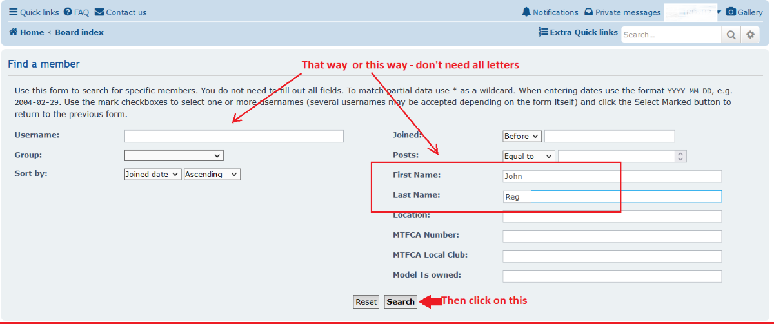
Task: Change the Ascending sort order dropdown
Action: [212, 174]
